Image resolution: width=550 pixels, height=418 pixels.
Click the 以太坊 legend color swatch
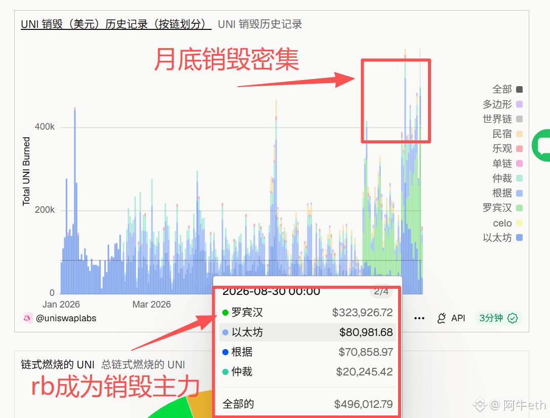520,238
